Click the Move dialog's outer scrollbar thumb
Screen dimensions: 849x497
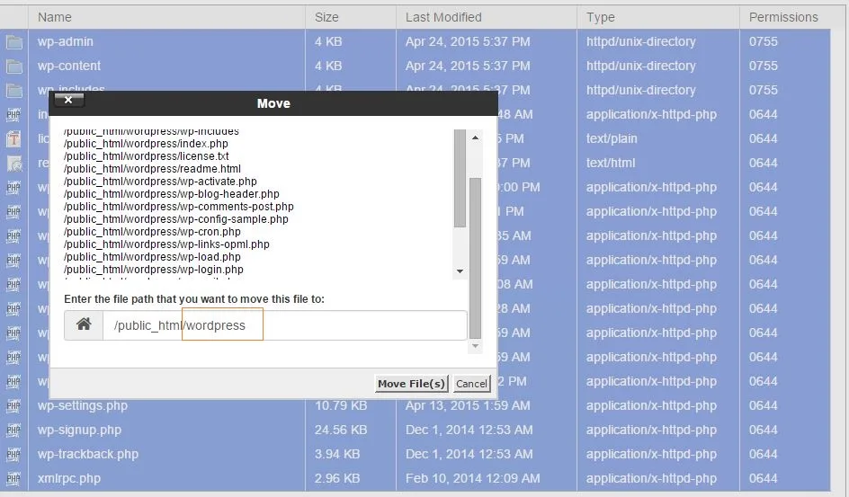tap(475, 257)
